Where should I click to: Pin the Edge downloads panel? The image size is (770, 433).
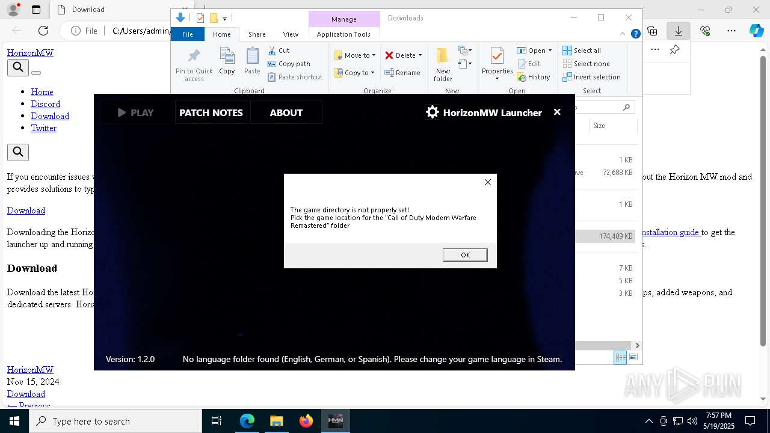(675, 50)
